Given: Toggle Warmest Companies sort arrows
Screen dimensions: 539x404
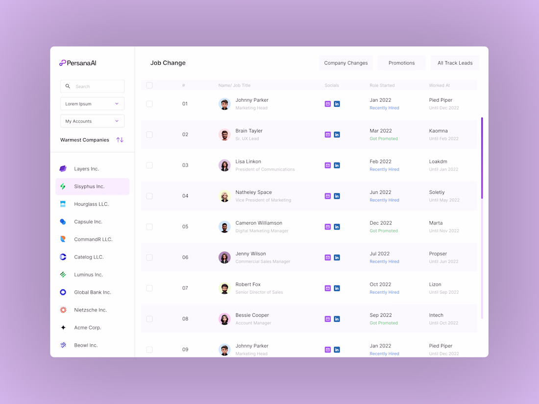Looking at the screenshot, I should (x=120, y=140).
